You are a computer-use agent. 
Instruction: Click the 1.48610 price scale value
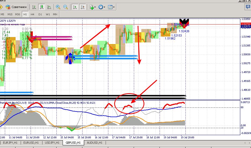coord(246,90)
